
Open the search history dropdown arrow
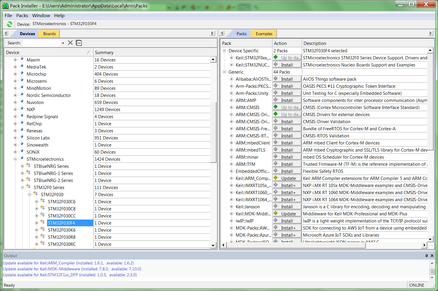click(62, 43)
